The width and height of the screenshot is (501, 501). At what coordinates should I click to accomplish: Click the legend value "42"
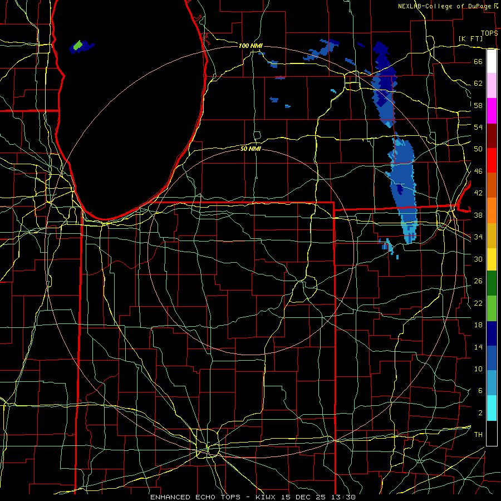478,193
